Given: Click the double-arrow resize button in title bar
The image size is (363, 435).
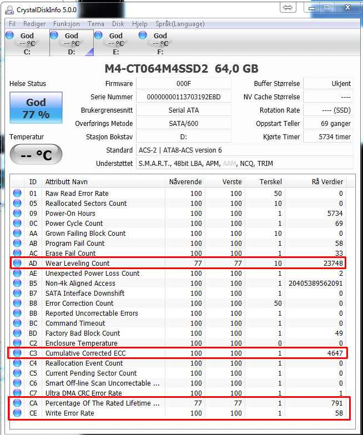Looking at the screenshot, I should coord(288,8).
